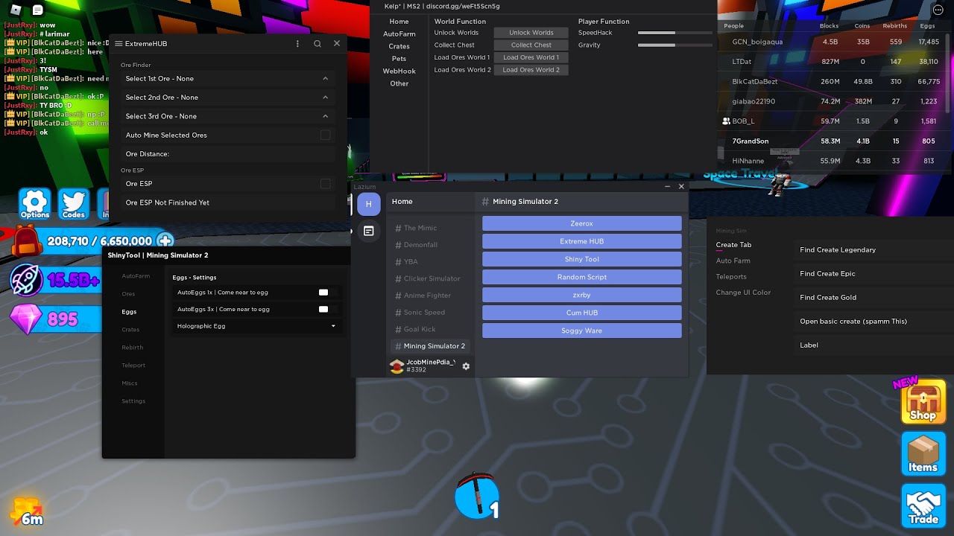Open the Items box icon
954x536 pixels.
point(923,453)
